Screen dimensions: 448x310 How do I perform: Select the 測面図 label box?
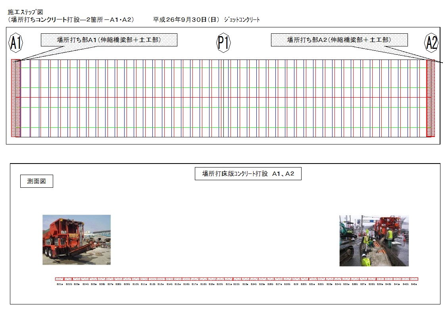coord(37,181)
